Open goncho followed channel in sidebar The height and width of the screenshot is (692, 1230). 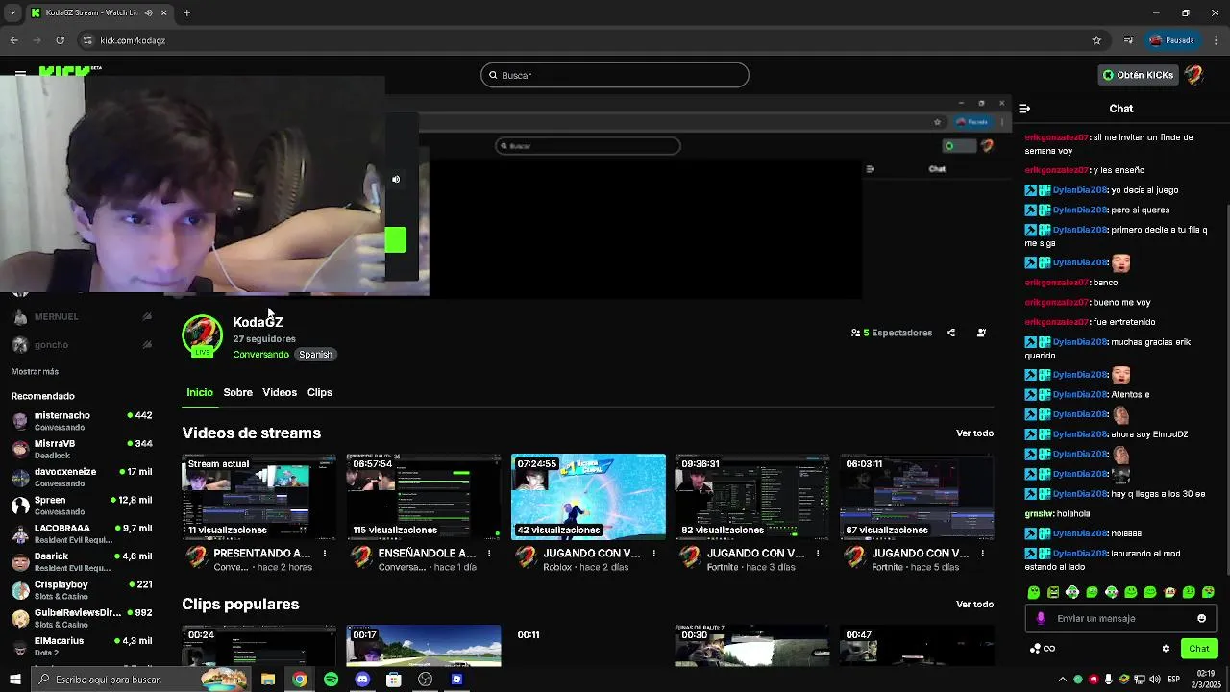pos(82,344)
